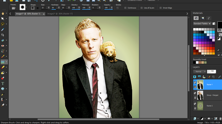Open the brush tip preview dropdown arrow

point(26,7)
